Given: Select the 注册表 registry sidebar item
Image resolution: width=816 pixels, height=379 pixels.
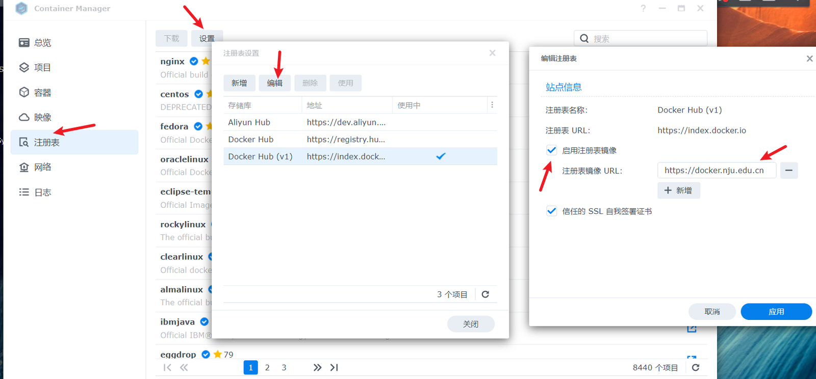Looking at the screenshot, I should pyautogui.click(x=74, y=142).
